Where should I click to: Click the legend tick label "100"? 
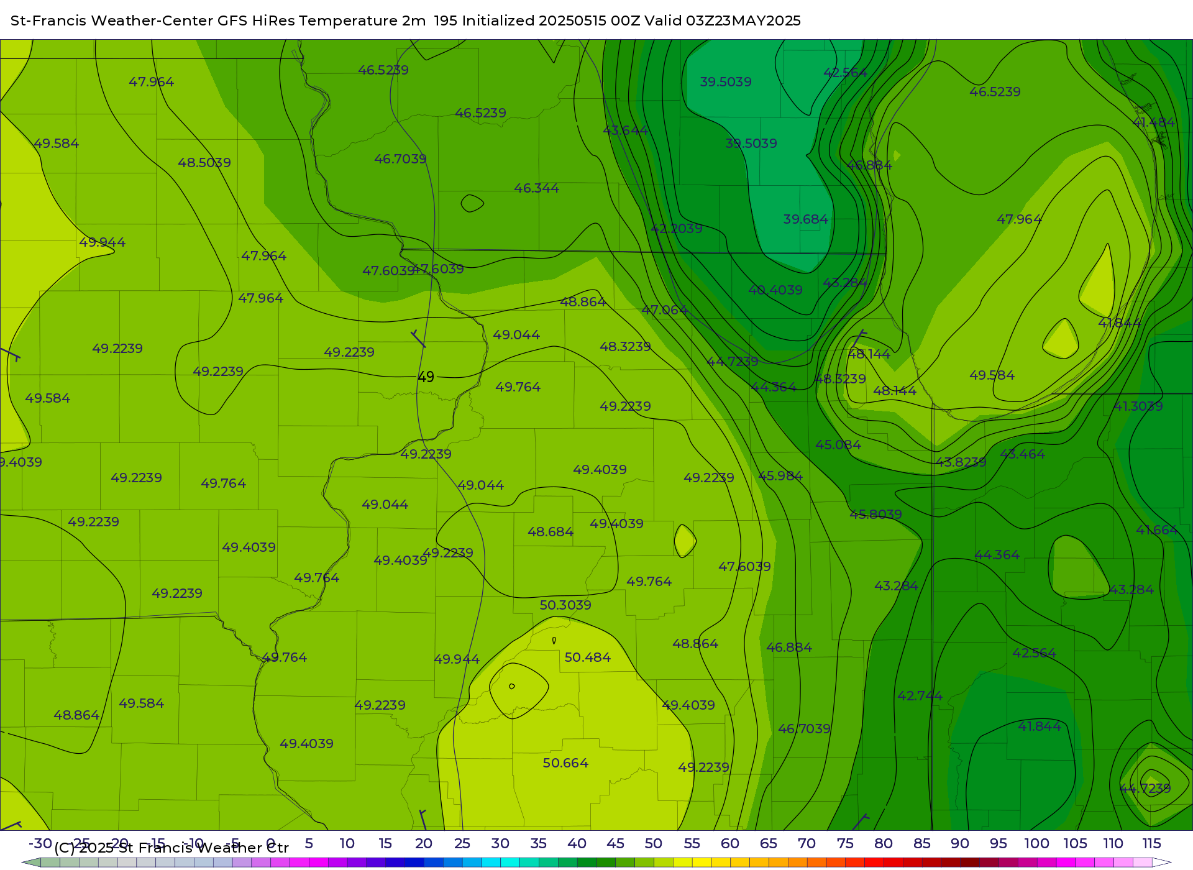coord(1036,843)
